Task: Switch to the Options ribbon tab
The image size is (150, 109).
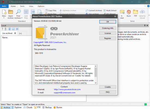Action: [41, 6]
